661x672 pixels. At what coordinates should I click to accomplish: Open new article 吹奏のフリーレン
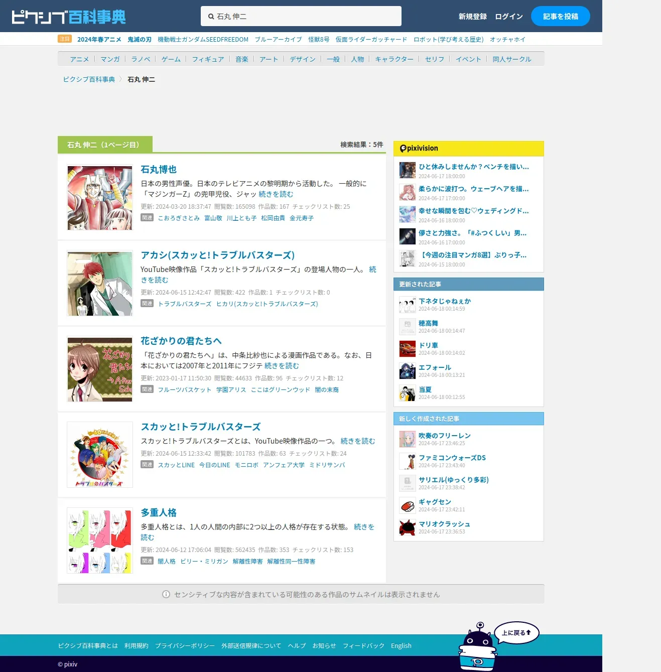point(445,436)
